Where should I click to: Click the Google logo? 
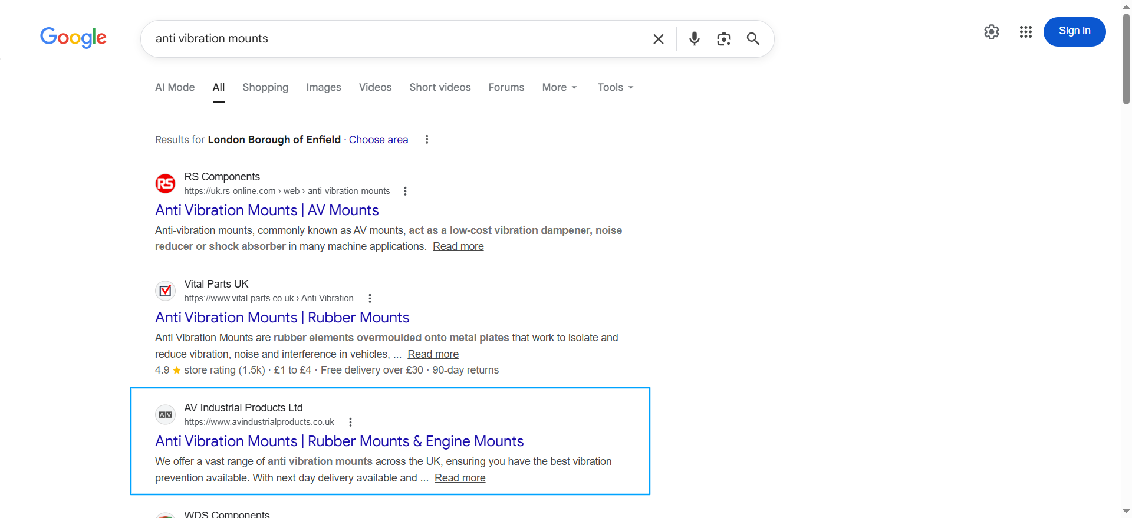click(73, 38)
